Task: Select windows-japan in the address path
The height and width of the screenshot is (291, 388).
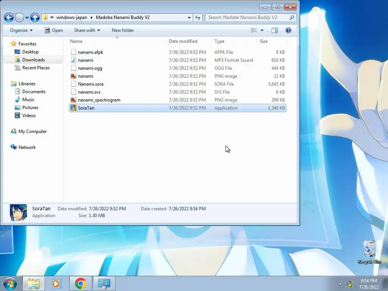Action: 72,17
